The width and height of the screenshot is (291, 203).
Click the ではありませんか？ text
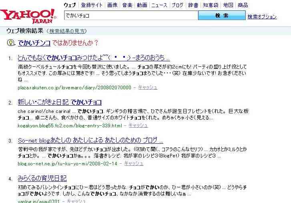[x=75, y=43]
